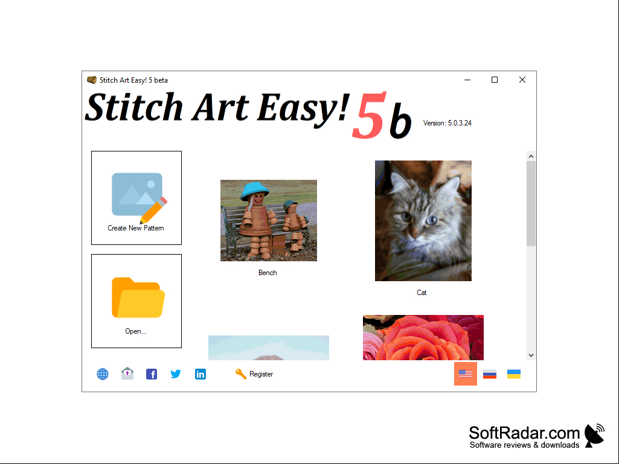This screenshot has width=619, height=464.
Task: Maximize the Stitch Art Easy window
Action: pyautogui.click(x=494, y=80)
